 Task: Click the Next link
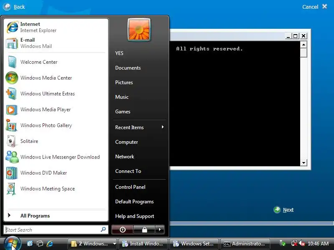[x=288, y=210]
